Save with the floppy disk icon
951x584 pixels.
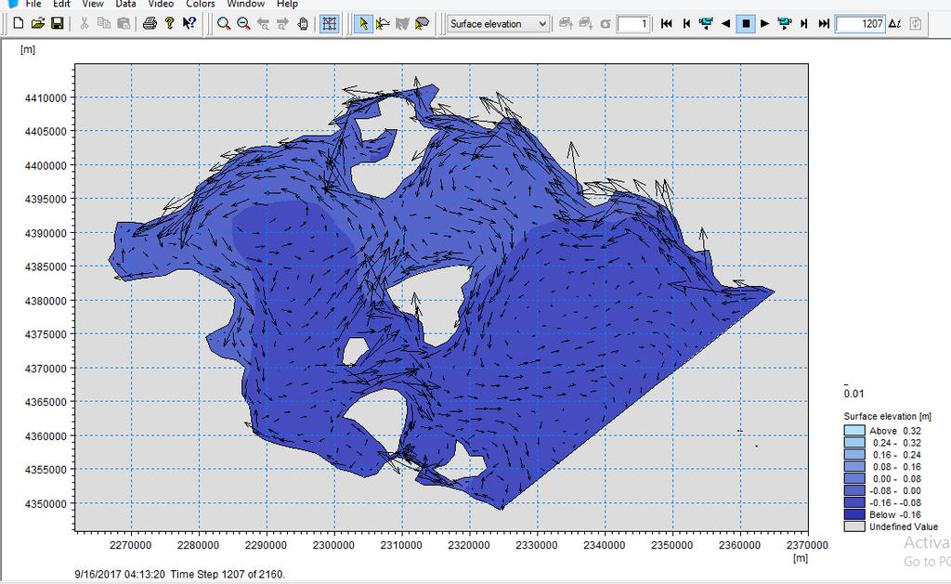coord(57,23)
